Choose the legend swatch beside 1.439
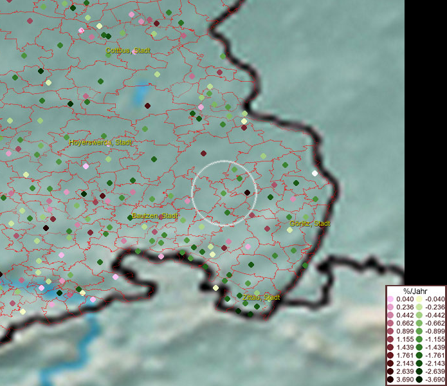447x386 pixels. coord(390,347)
